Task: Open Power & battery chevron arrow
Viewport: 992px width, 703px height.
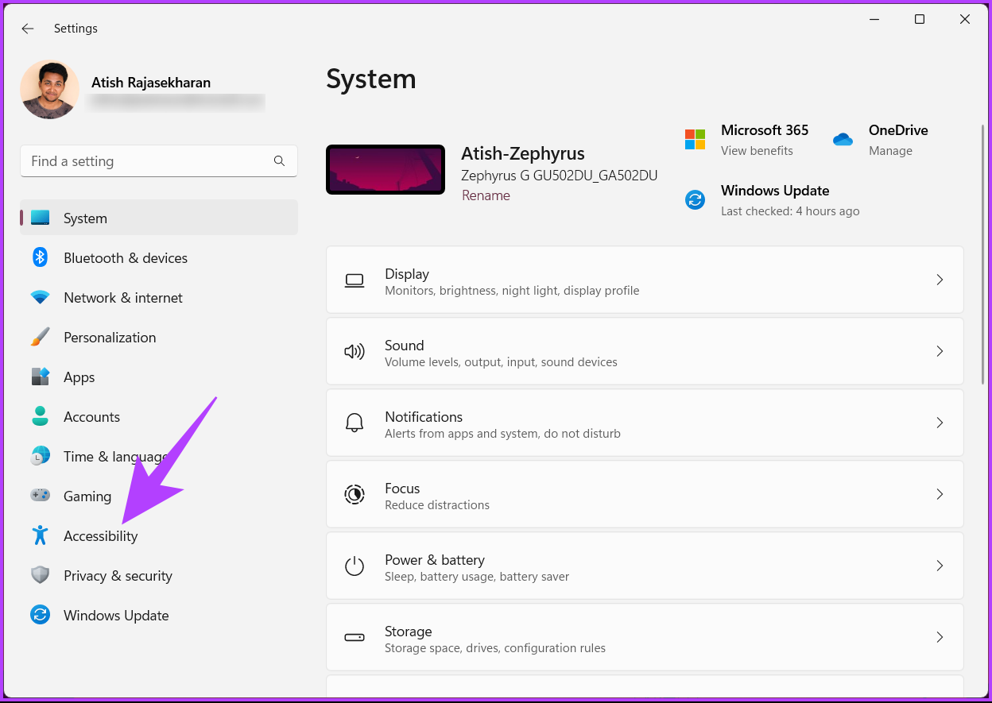Action: point(940,566)
